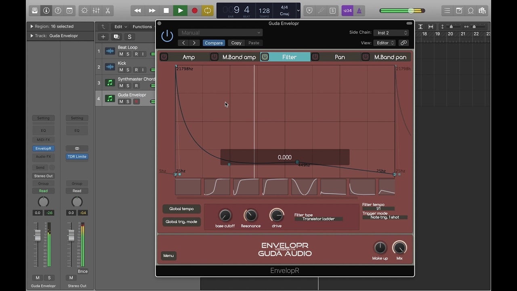Image resolution: width=517 pixels, height=291 pixels.
Task: Open the Functions menu in tracks area
Action: tap(144, 27)
